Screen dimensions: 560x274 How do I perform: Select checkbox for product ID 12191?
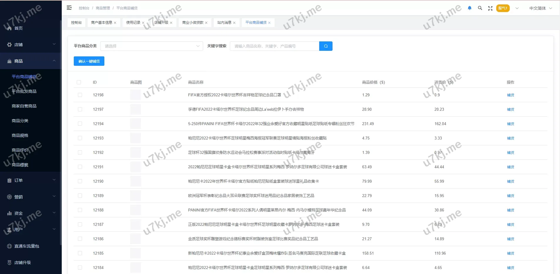(x=80, y=167)
